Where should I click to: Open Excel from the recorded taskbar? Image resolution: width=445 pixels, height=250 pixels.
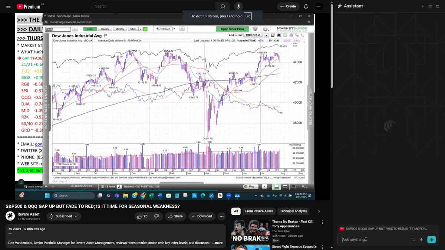(151, 196)
